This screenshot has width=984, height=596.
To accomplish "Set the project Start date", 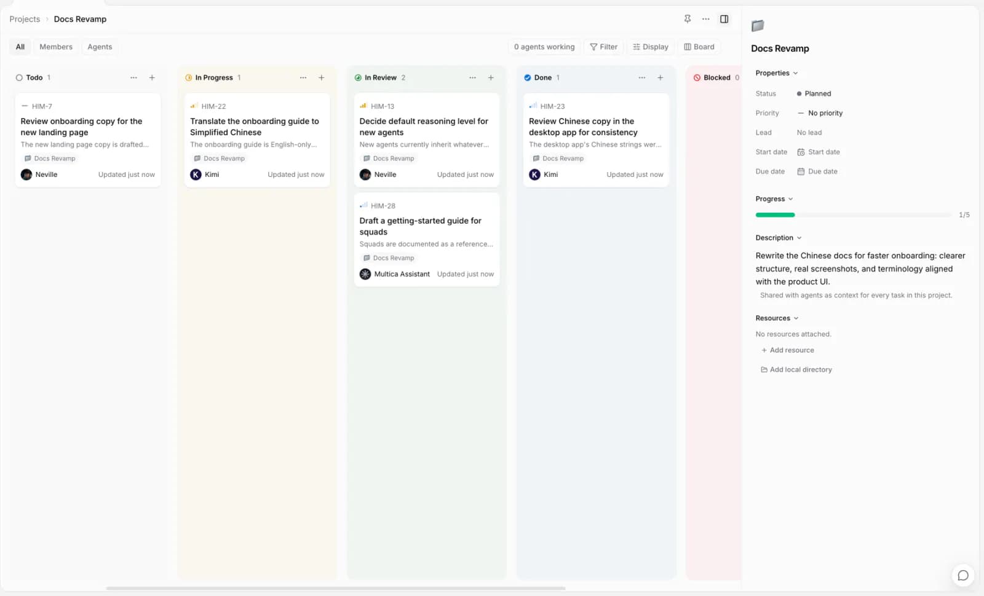I will click(819, 152).
